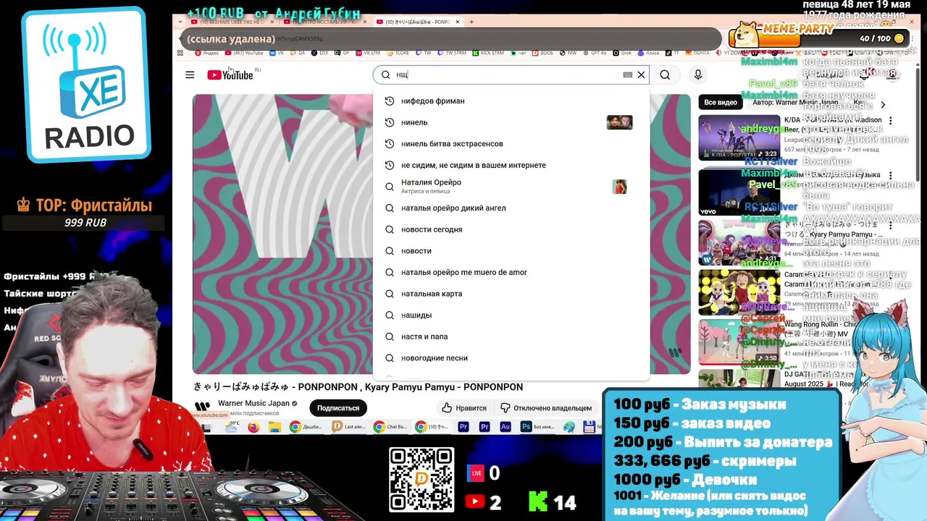This screenshot has width=927, height=521.
Task: Pick suggestion 'не сидим, не сидим в вашем интернете'
Action: [x=511, y=165]
